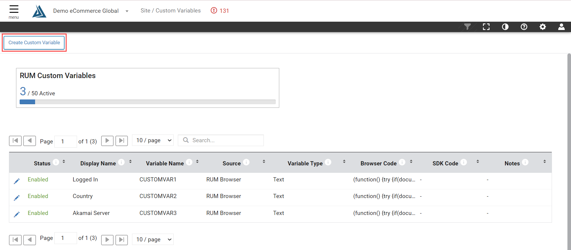This screenshot has height=250, width=571.
Task: Click the 131 alerts indicator
Action: tap(220, 11)
